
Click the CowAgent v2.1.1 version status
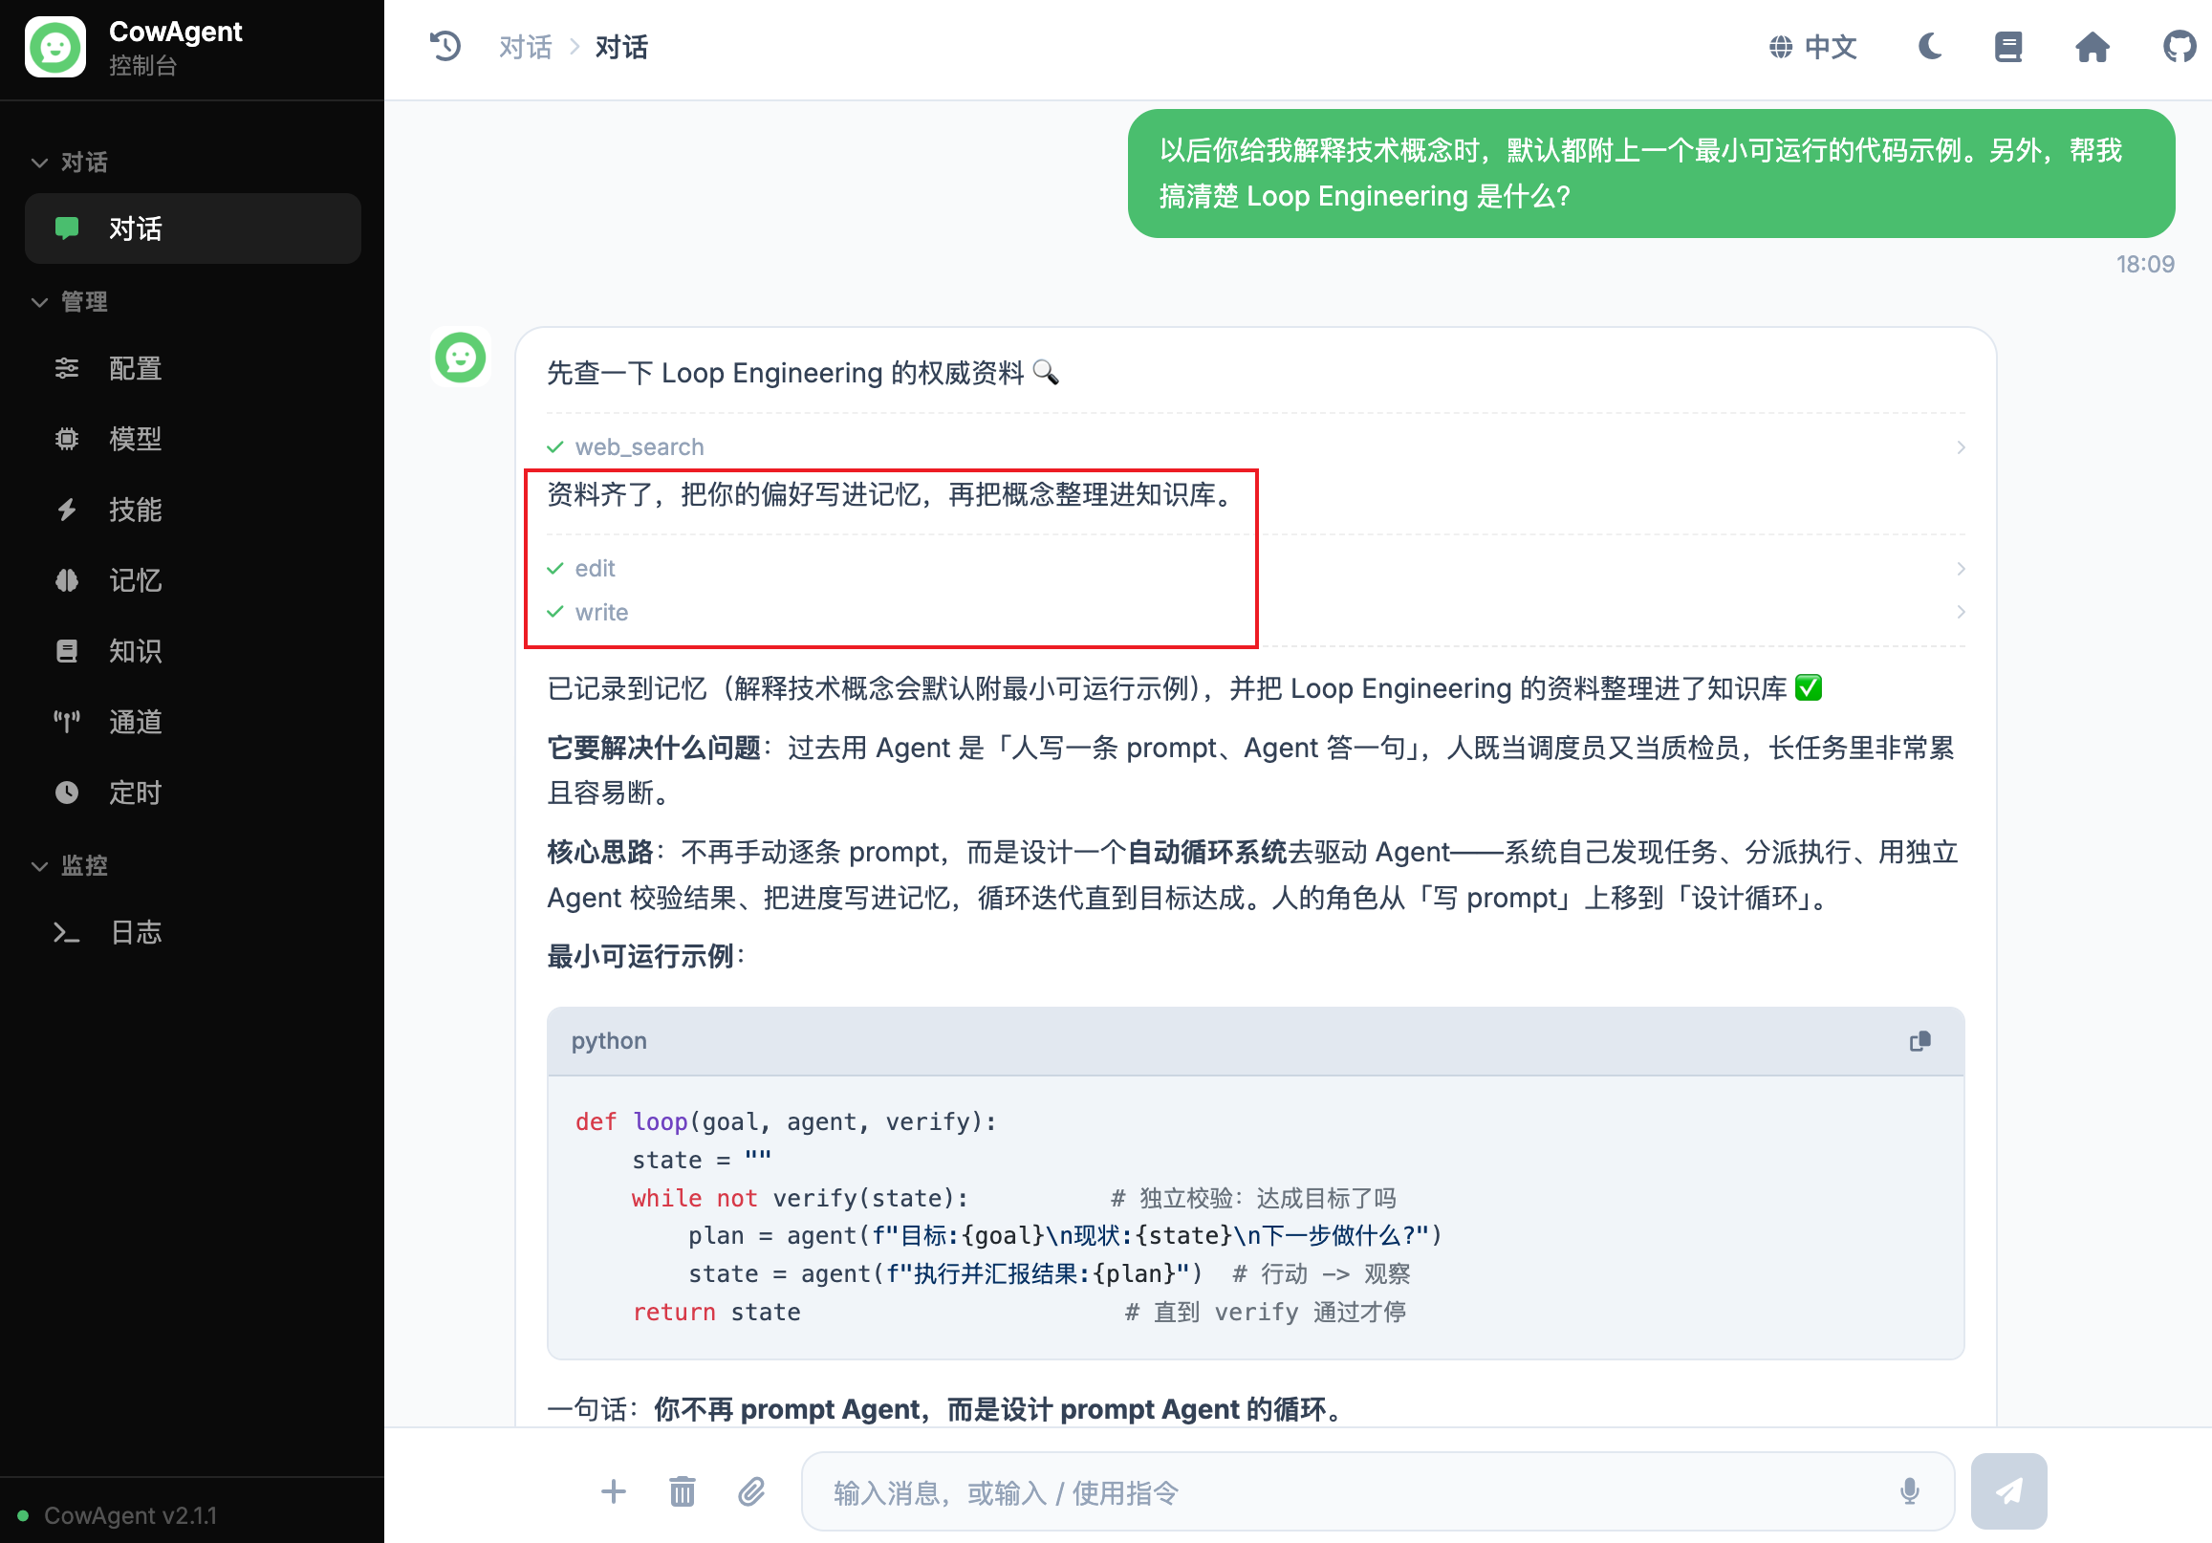point(130,1515)
